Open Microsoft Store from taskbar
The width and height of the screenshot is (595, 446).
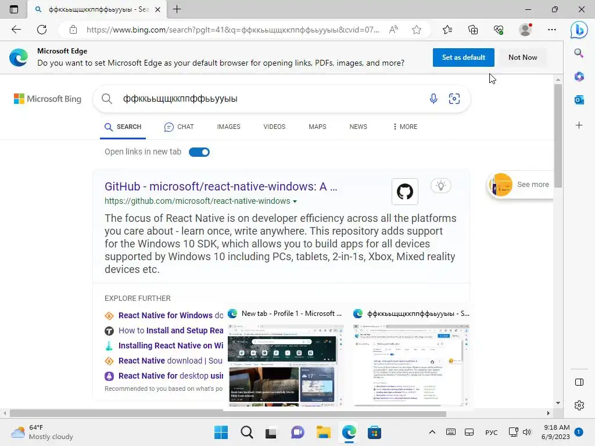coord(374,432)
